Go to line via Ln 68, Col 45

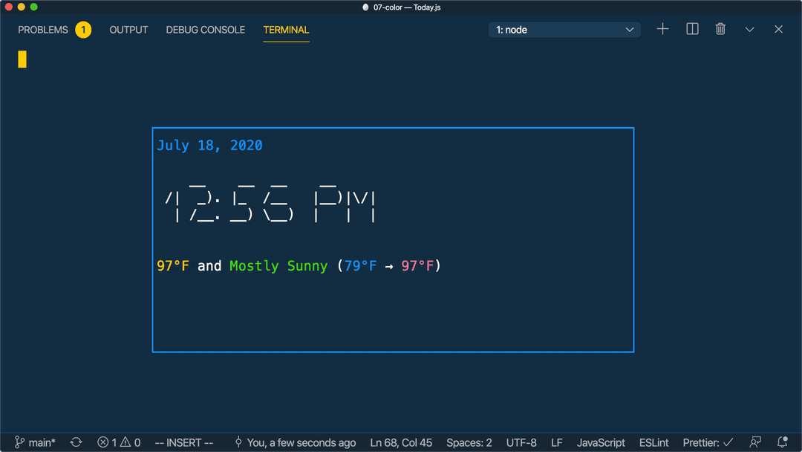(401, 442)
